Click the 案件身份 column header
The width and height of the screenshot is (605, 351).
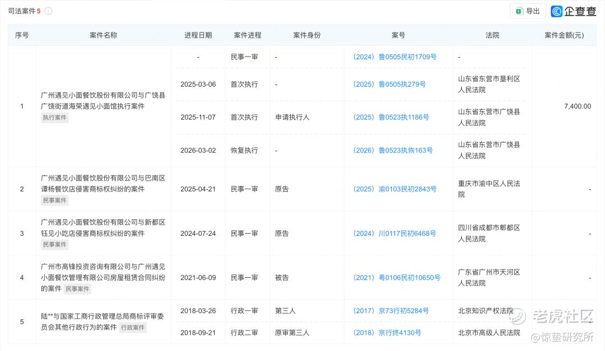tap(307, 35)
